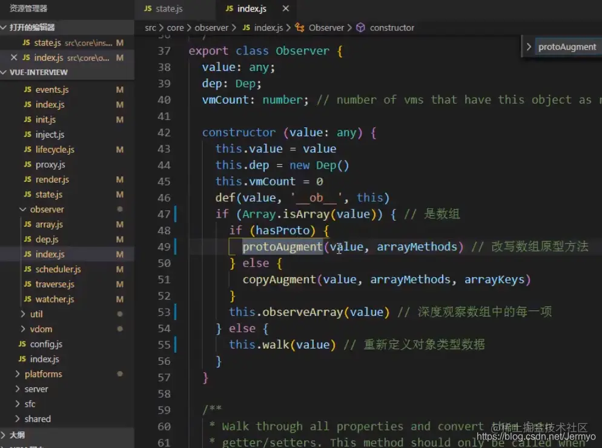Collapse the VUE-INTERVIEW project section
The height and width of the screenshot is (448, 602).
coord(4,72)
